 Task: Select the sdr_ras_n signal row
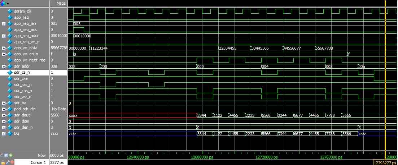click(x=22, y=85)
